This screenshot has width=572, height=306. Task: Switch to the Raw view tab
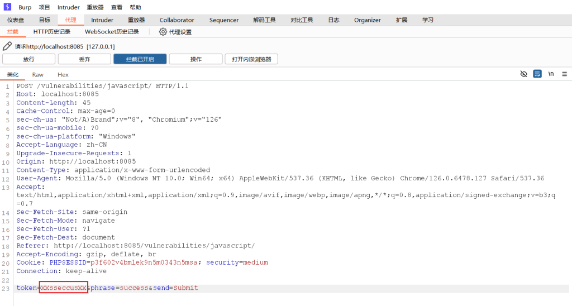coord(37,74)
